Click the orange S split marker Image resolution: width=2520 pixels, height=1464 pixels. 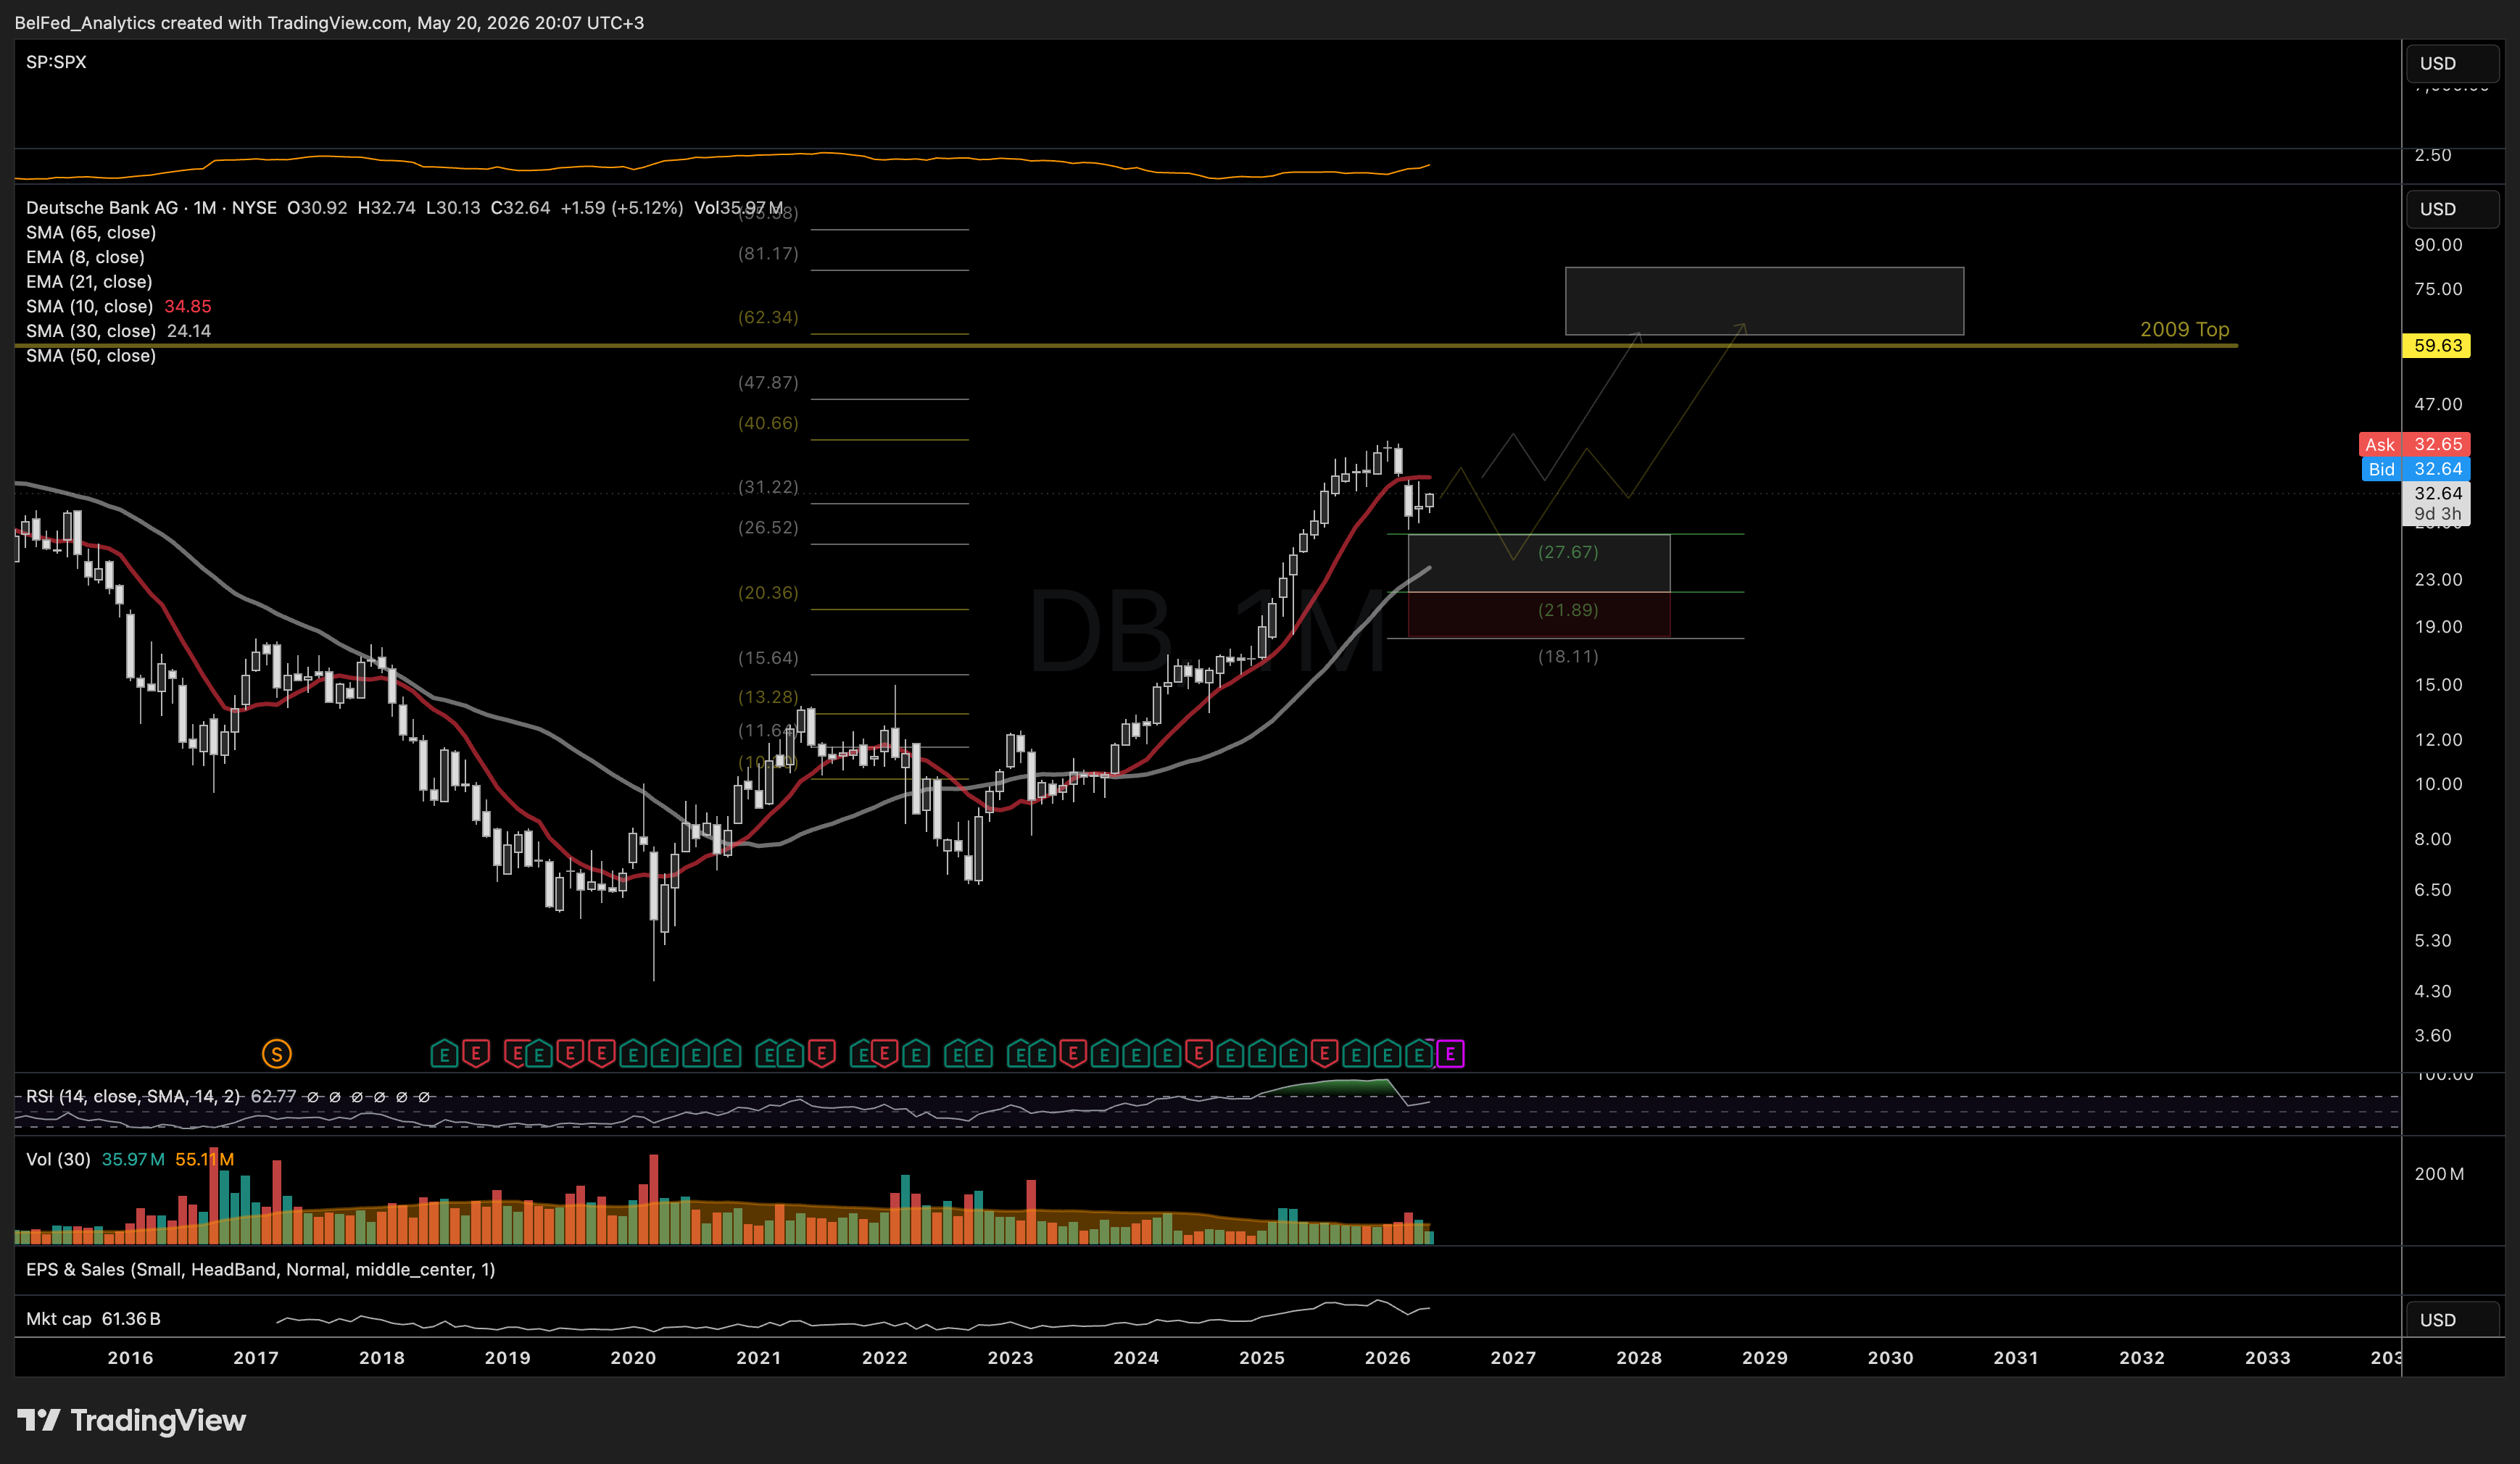[x=276, y=1053]
